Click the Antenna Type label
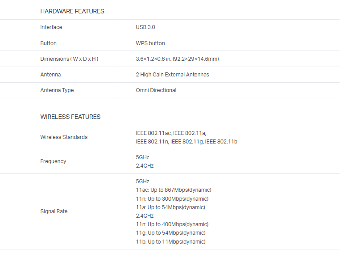Image resolution: width=340 pixels, height=253 pixels. coord(57,90)
